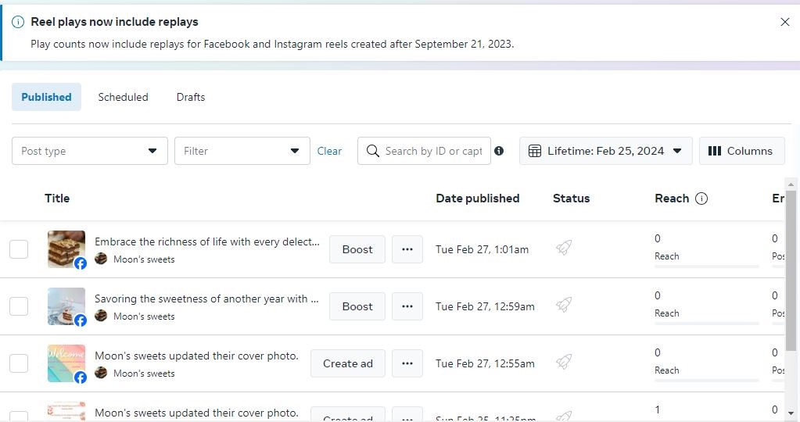Click the vertical scrollbar on the posts table
The image size is (800, 422).
[791, 274]
